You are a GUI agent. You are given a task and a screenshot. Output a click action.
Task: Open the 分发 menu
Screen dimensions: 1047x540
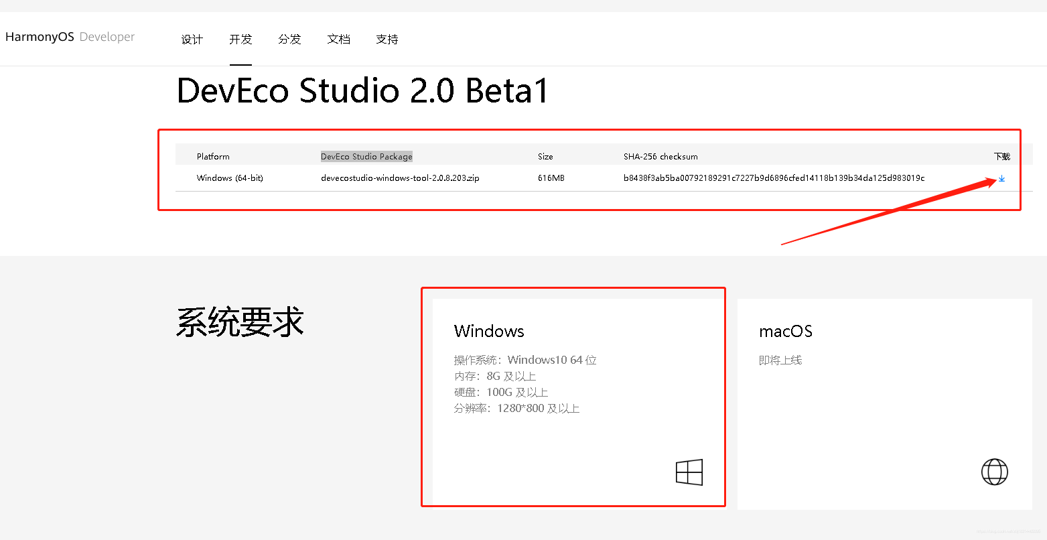(x=289, y=40)
